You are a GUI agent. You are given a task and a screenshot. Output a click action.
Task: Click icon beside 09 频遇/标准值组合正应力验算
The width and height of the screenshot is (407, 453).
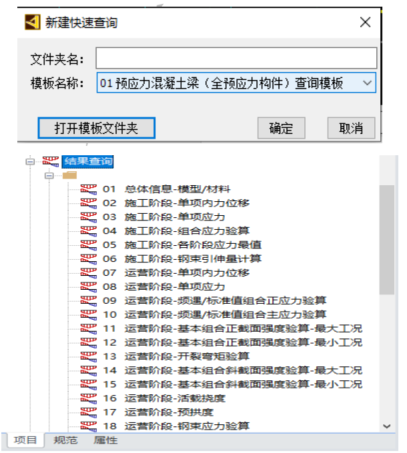coord(89,301)
